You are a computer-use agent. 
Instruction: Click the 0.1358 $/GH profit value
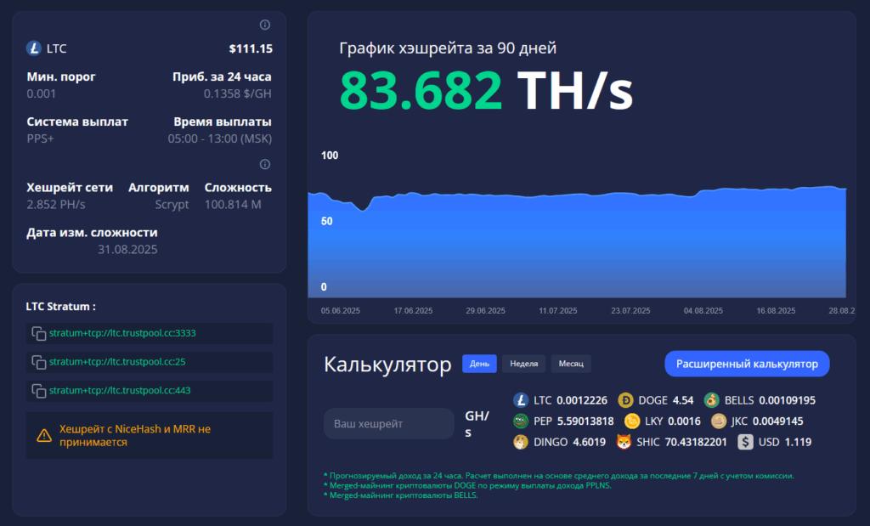click(x=238, y=93)
